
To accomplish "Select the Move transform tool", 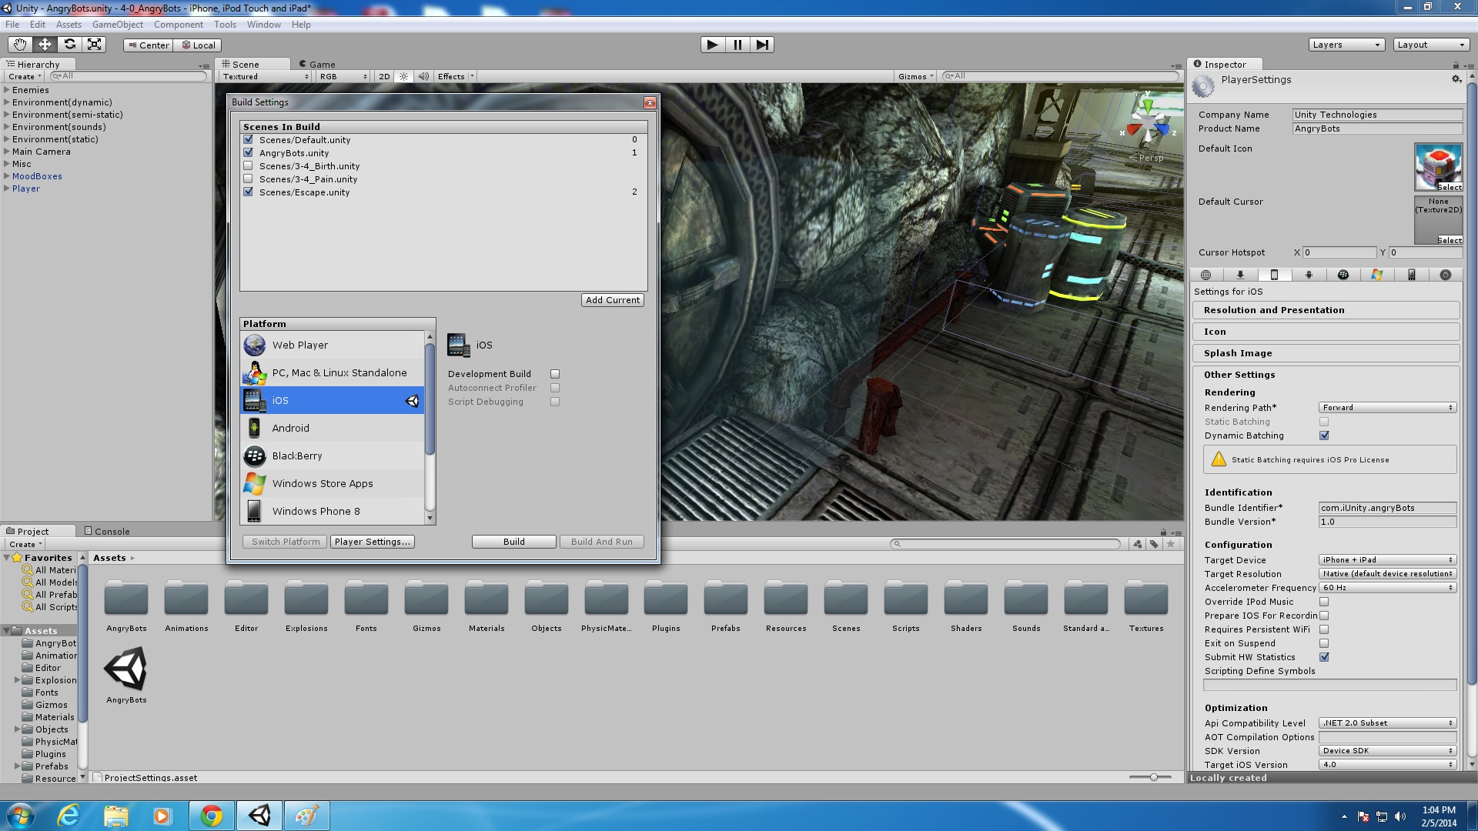I will (x=45, y=45).
